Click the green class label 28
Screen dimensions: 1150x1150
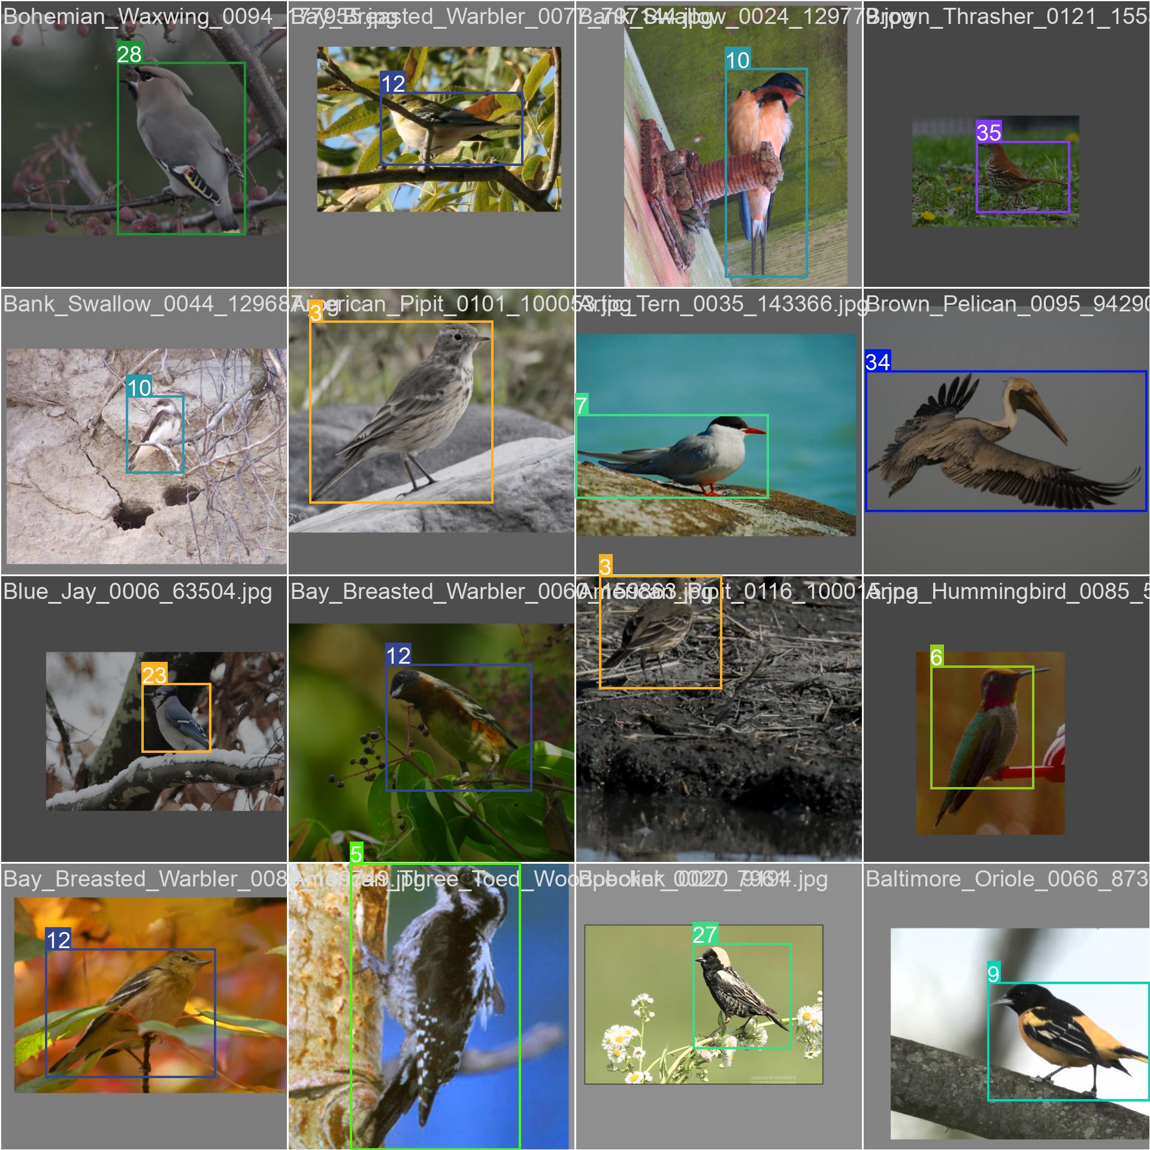(129, 55)
